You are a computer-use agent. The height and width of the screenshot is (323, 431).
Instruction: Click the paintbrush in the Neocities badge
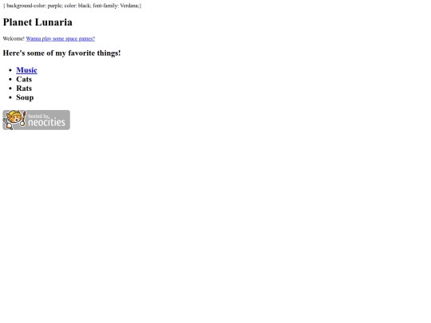pos(24,119)
